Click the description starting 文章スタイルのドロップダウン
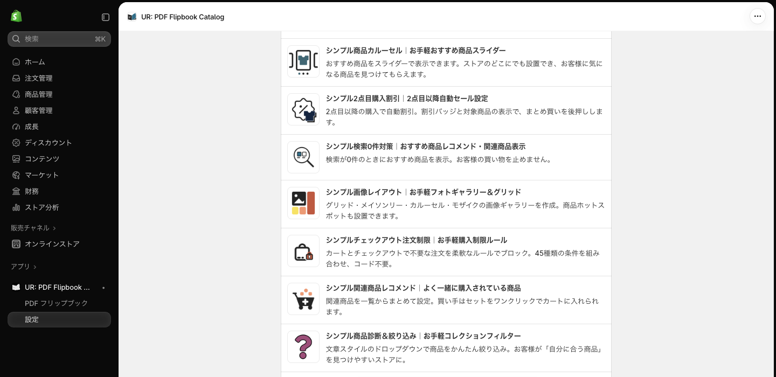Screen dimensions: 776x377 tap(464, 354)
